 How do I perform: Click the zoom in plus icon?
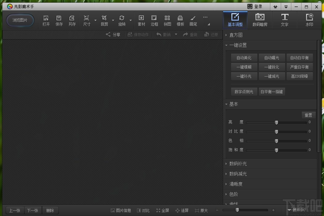pyautogui.click(x=273, y=210)
